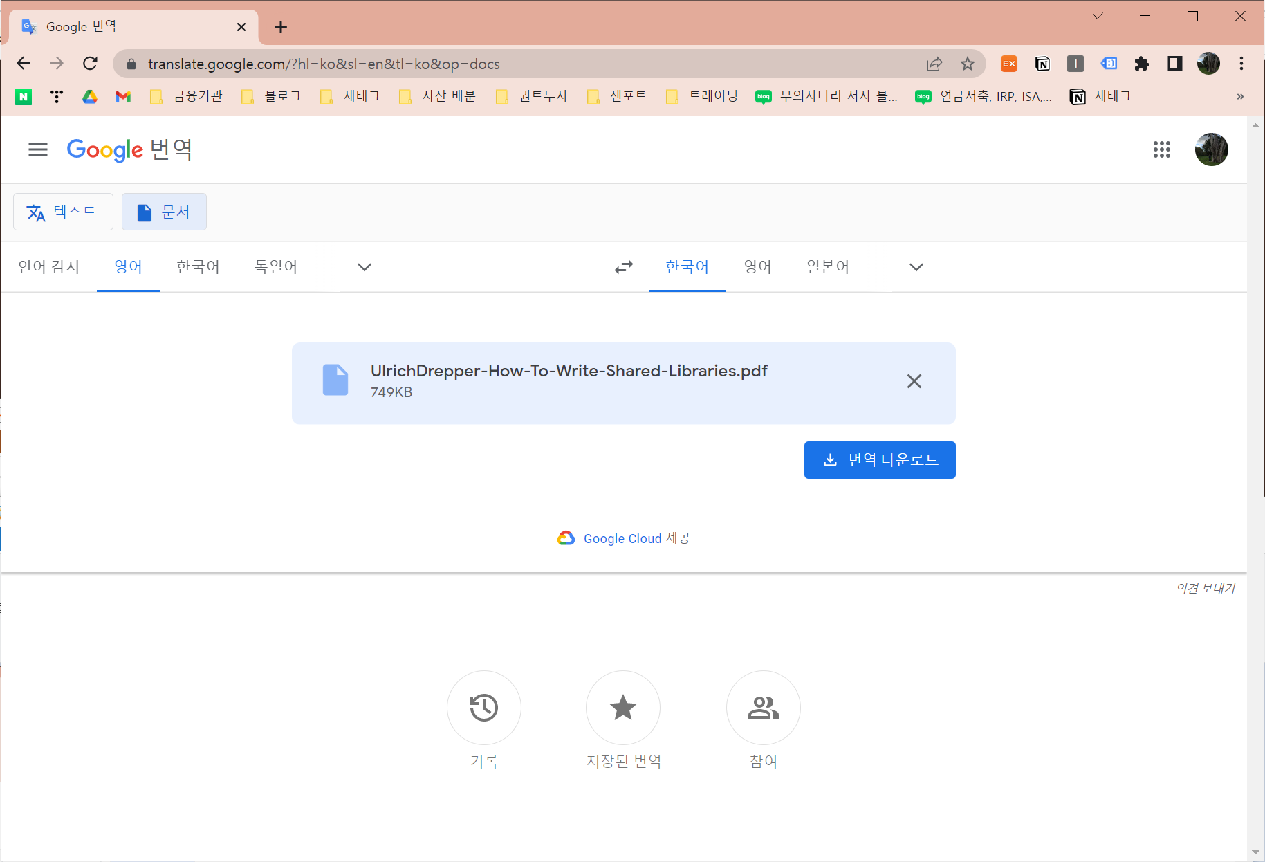
Task: Open the Gmail bookmark
Action: 123,97
